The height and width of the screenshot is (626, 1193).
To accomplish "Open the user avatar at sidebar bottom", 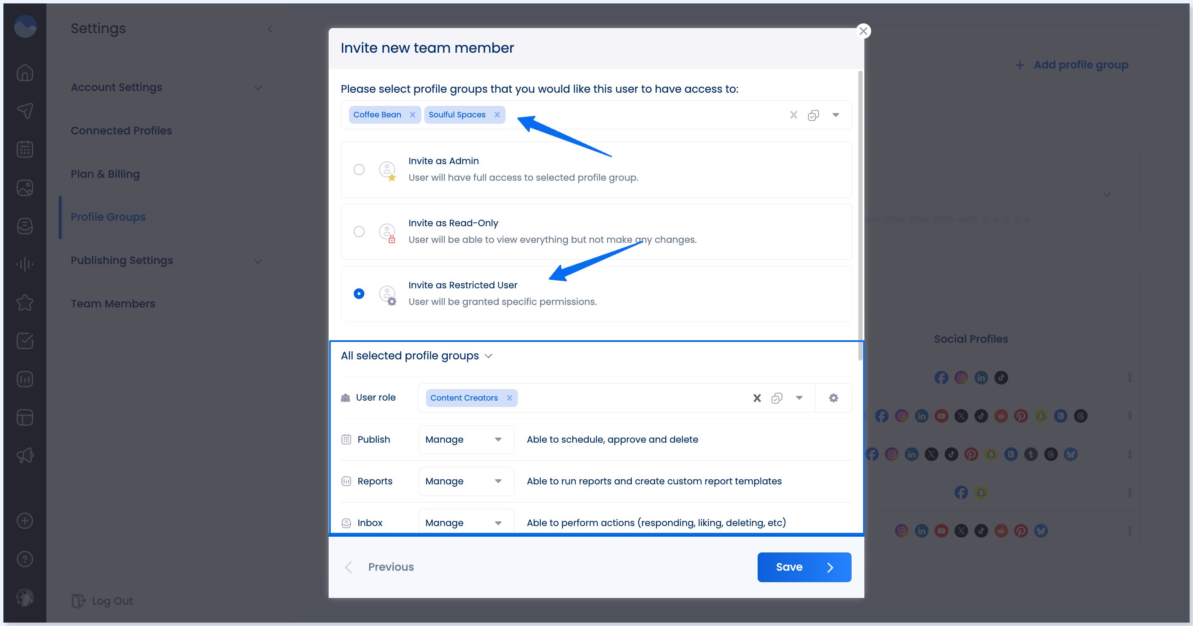I will (x=25, y=597).
